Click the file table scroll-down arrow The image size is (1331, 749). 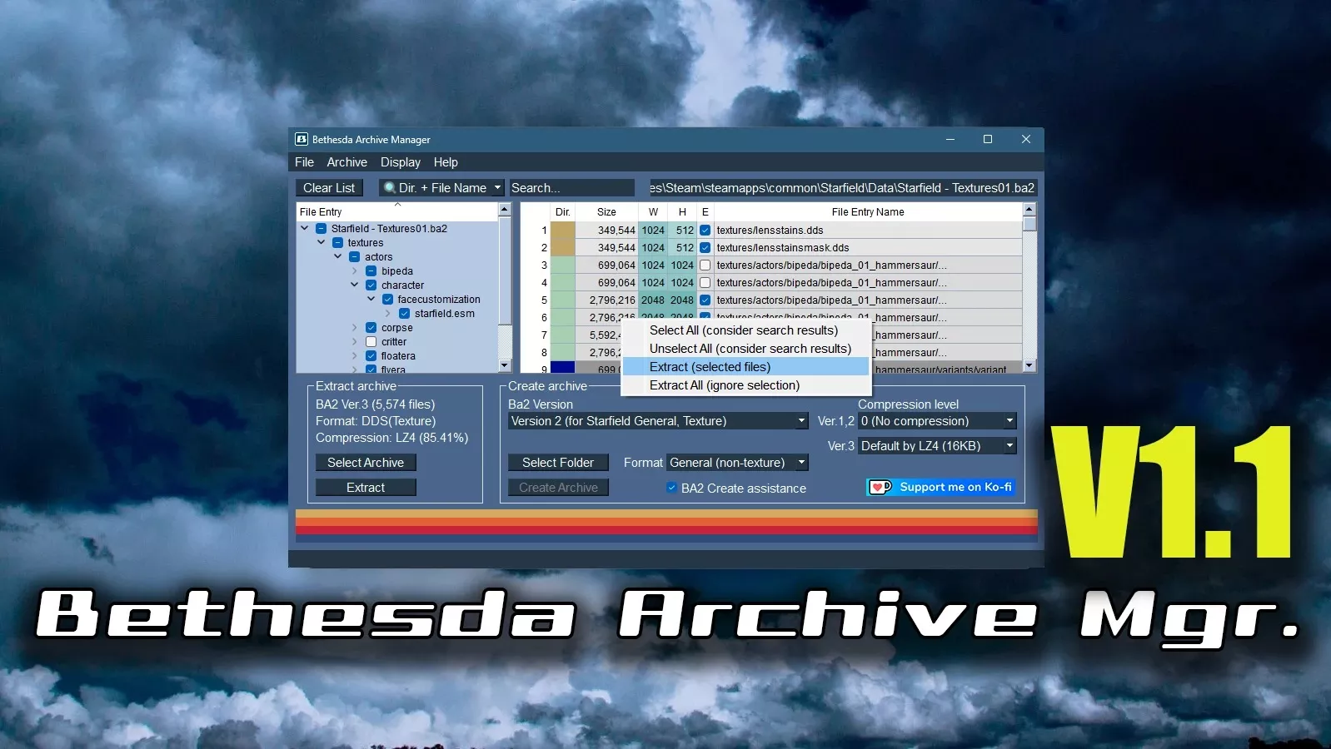1029,365
